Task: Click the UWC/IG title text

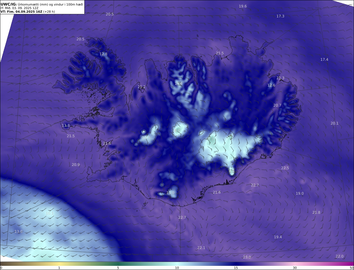Action: point(9,4)
